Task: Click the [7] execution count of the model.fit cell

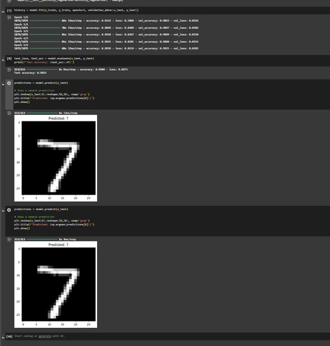Action: tap(9, 10)
